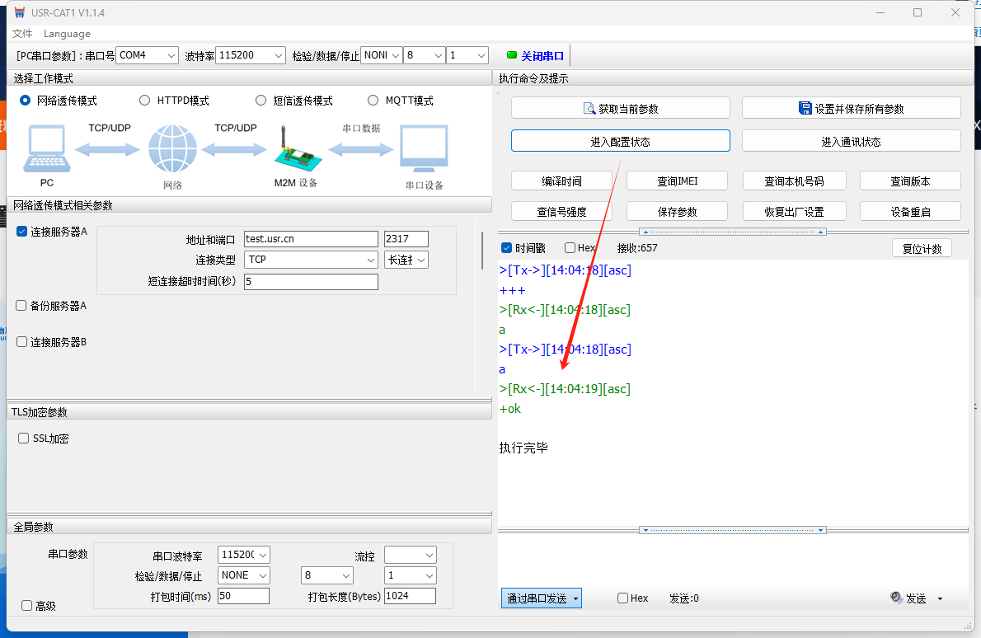Toggle the 时间戳 timestamp checkbox
Viewport: 981px width, 638px height.
point(507,248)
